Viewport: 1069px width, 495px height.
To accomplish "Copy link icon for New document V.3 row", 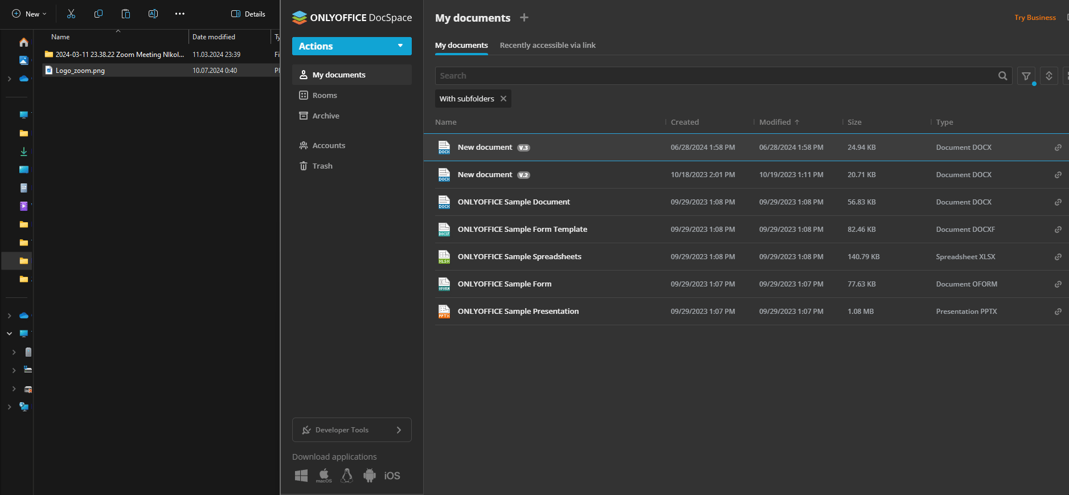I will [x=1058, y=148].
